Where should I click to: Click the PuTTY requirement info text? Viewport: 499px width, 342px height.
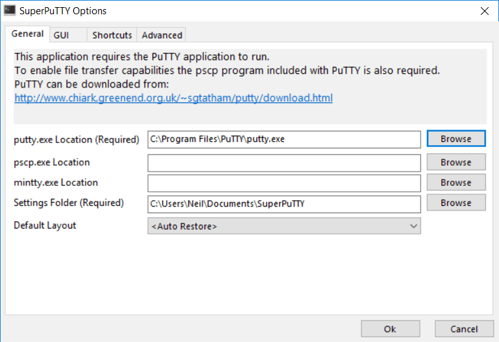tap(141, 56)
